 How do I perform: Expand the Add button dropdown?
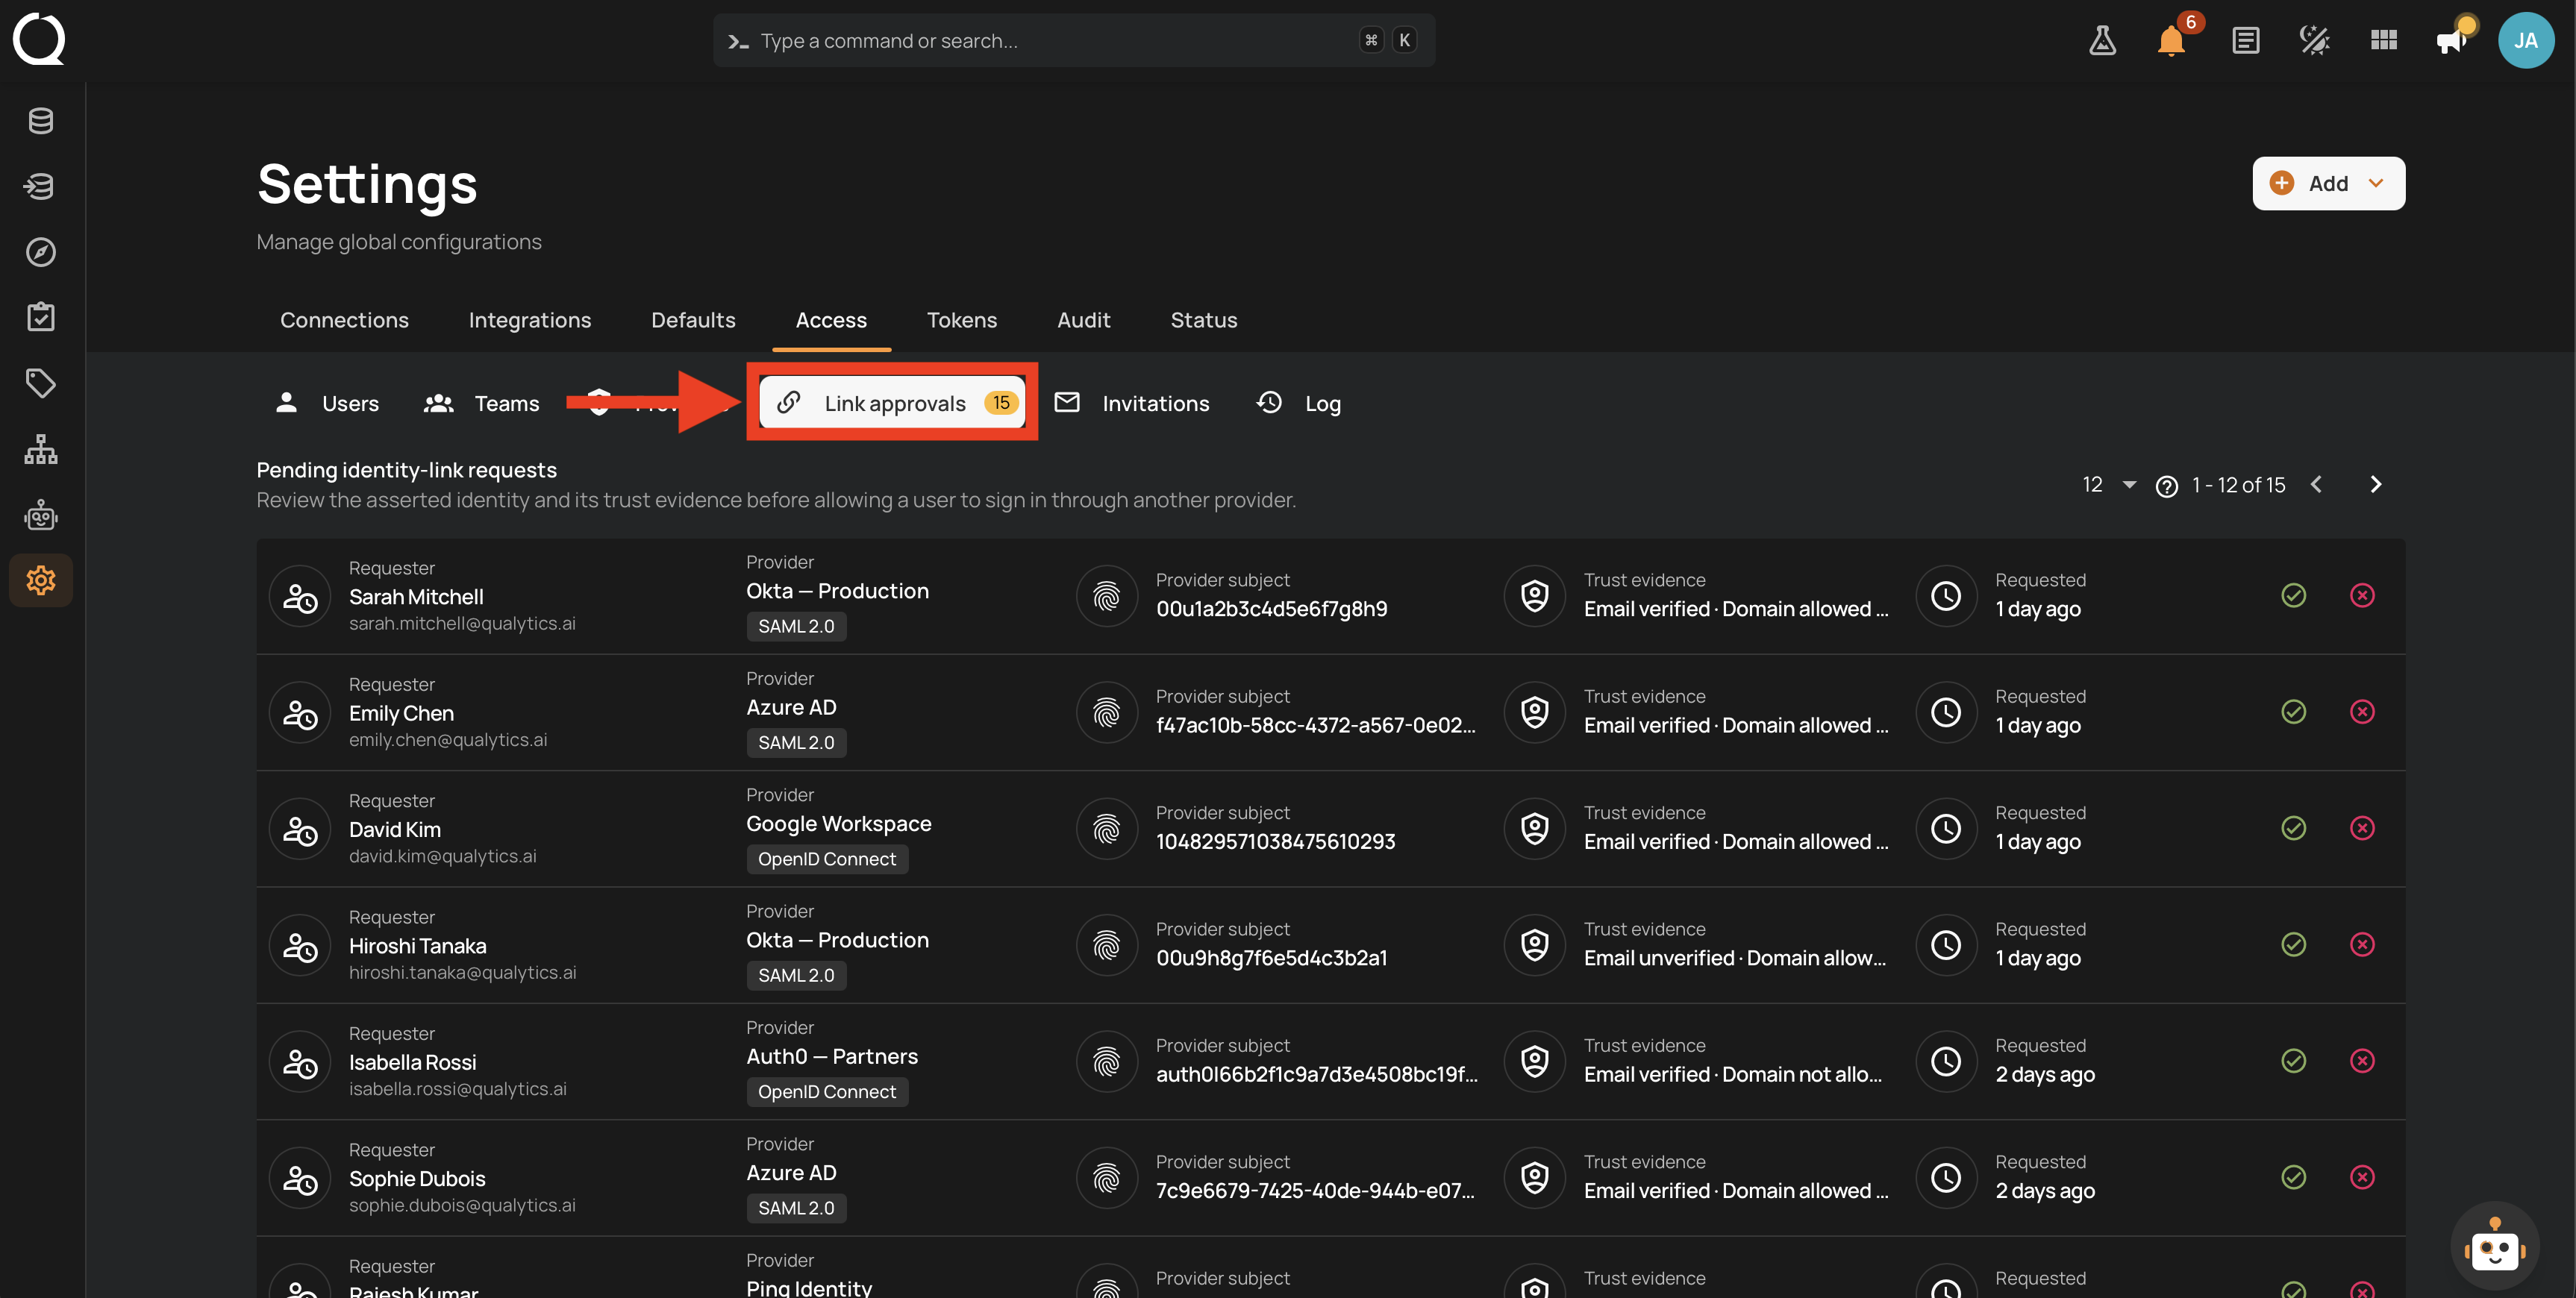click(x=2328, y=183)
